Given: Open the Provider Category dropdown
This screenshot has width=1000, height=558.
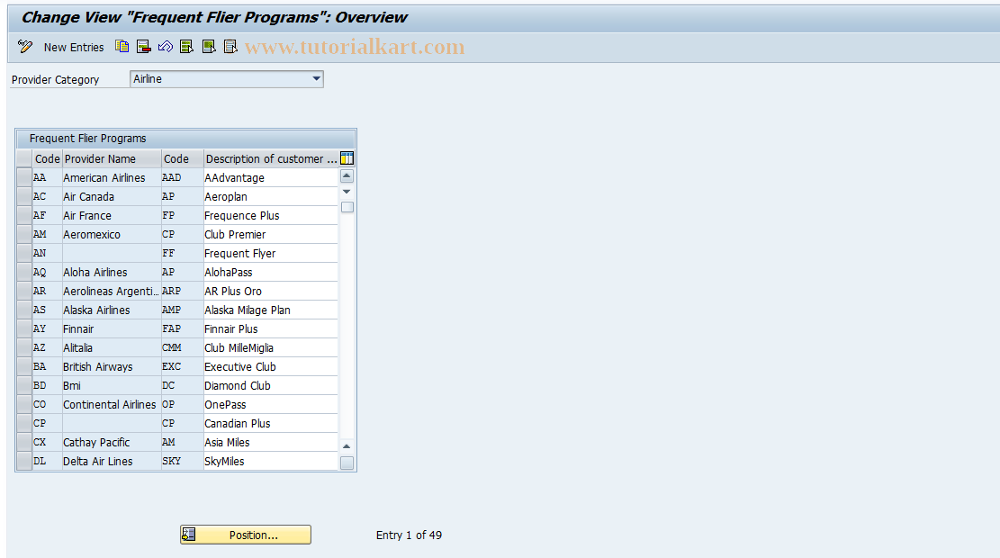Looking at the screenshot, I should tap(316, 79).
